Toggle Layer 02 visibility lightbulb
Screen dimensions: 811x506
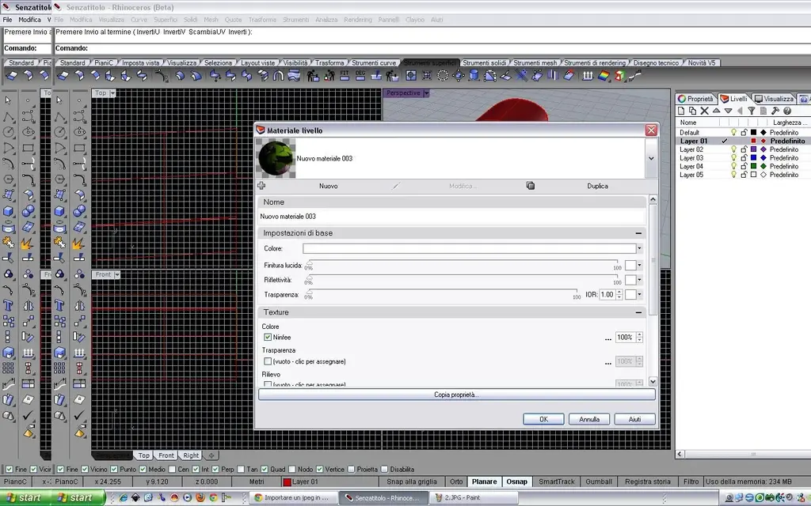[x=734, y=149]
